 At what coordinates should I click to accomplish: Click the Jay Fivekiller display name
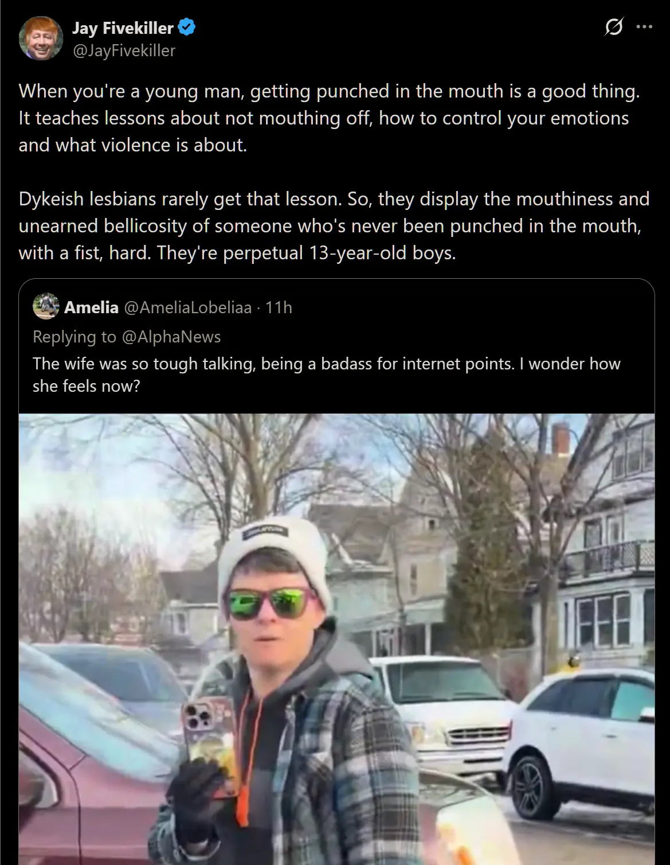tap(123, 28)
